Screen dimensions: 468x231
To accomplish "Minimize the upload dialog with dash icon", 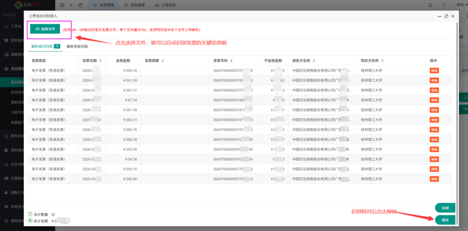I will pos(439,16).
